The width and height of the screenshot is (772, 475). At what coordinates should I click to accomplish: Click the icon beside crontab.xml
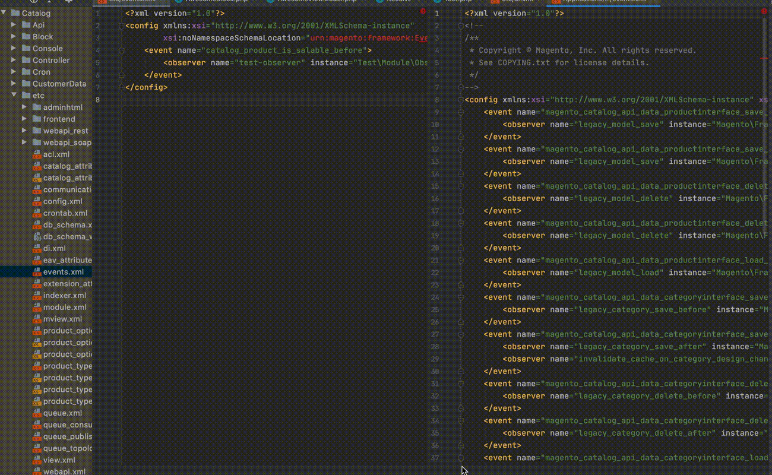pos(36,213)
